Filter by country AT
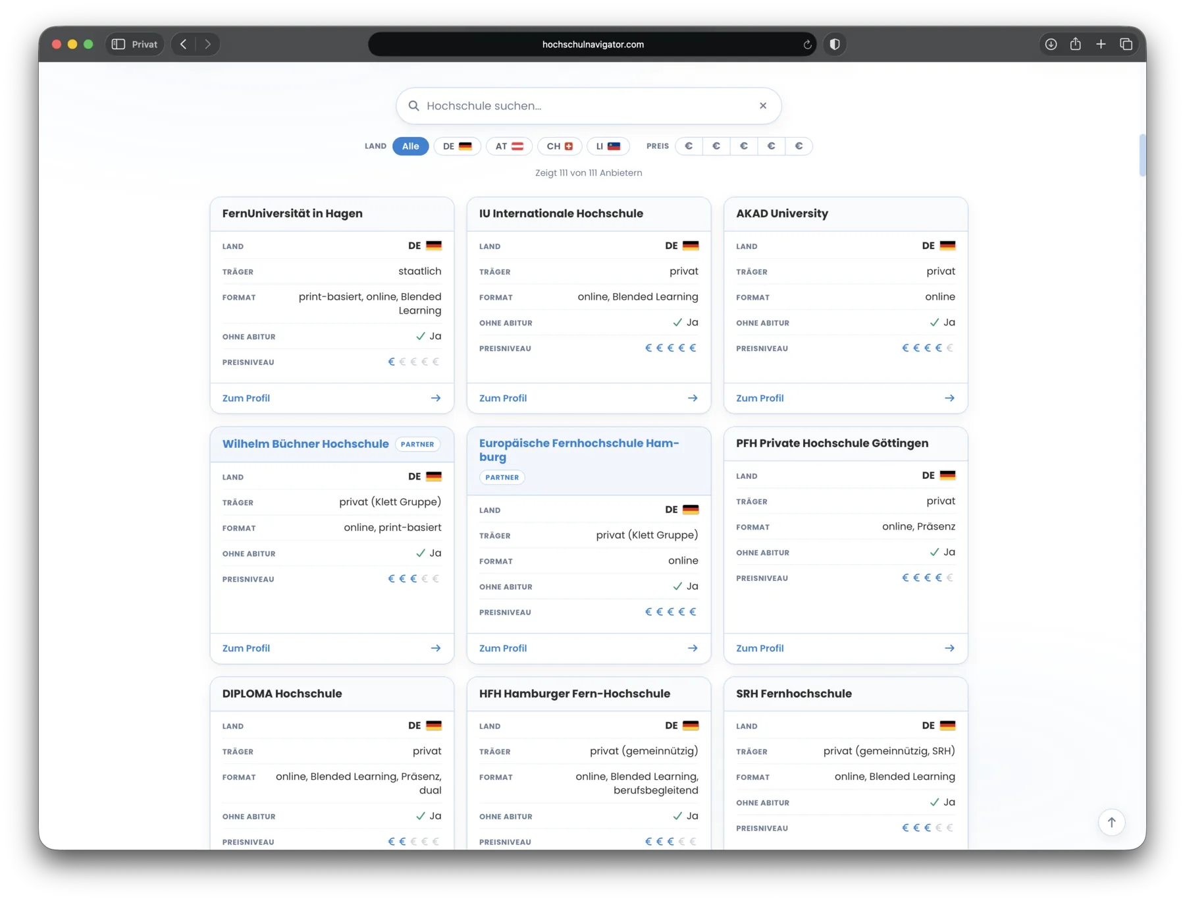Viewport: 1185px width, 901px height. 509,146
